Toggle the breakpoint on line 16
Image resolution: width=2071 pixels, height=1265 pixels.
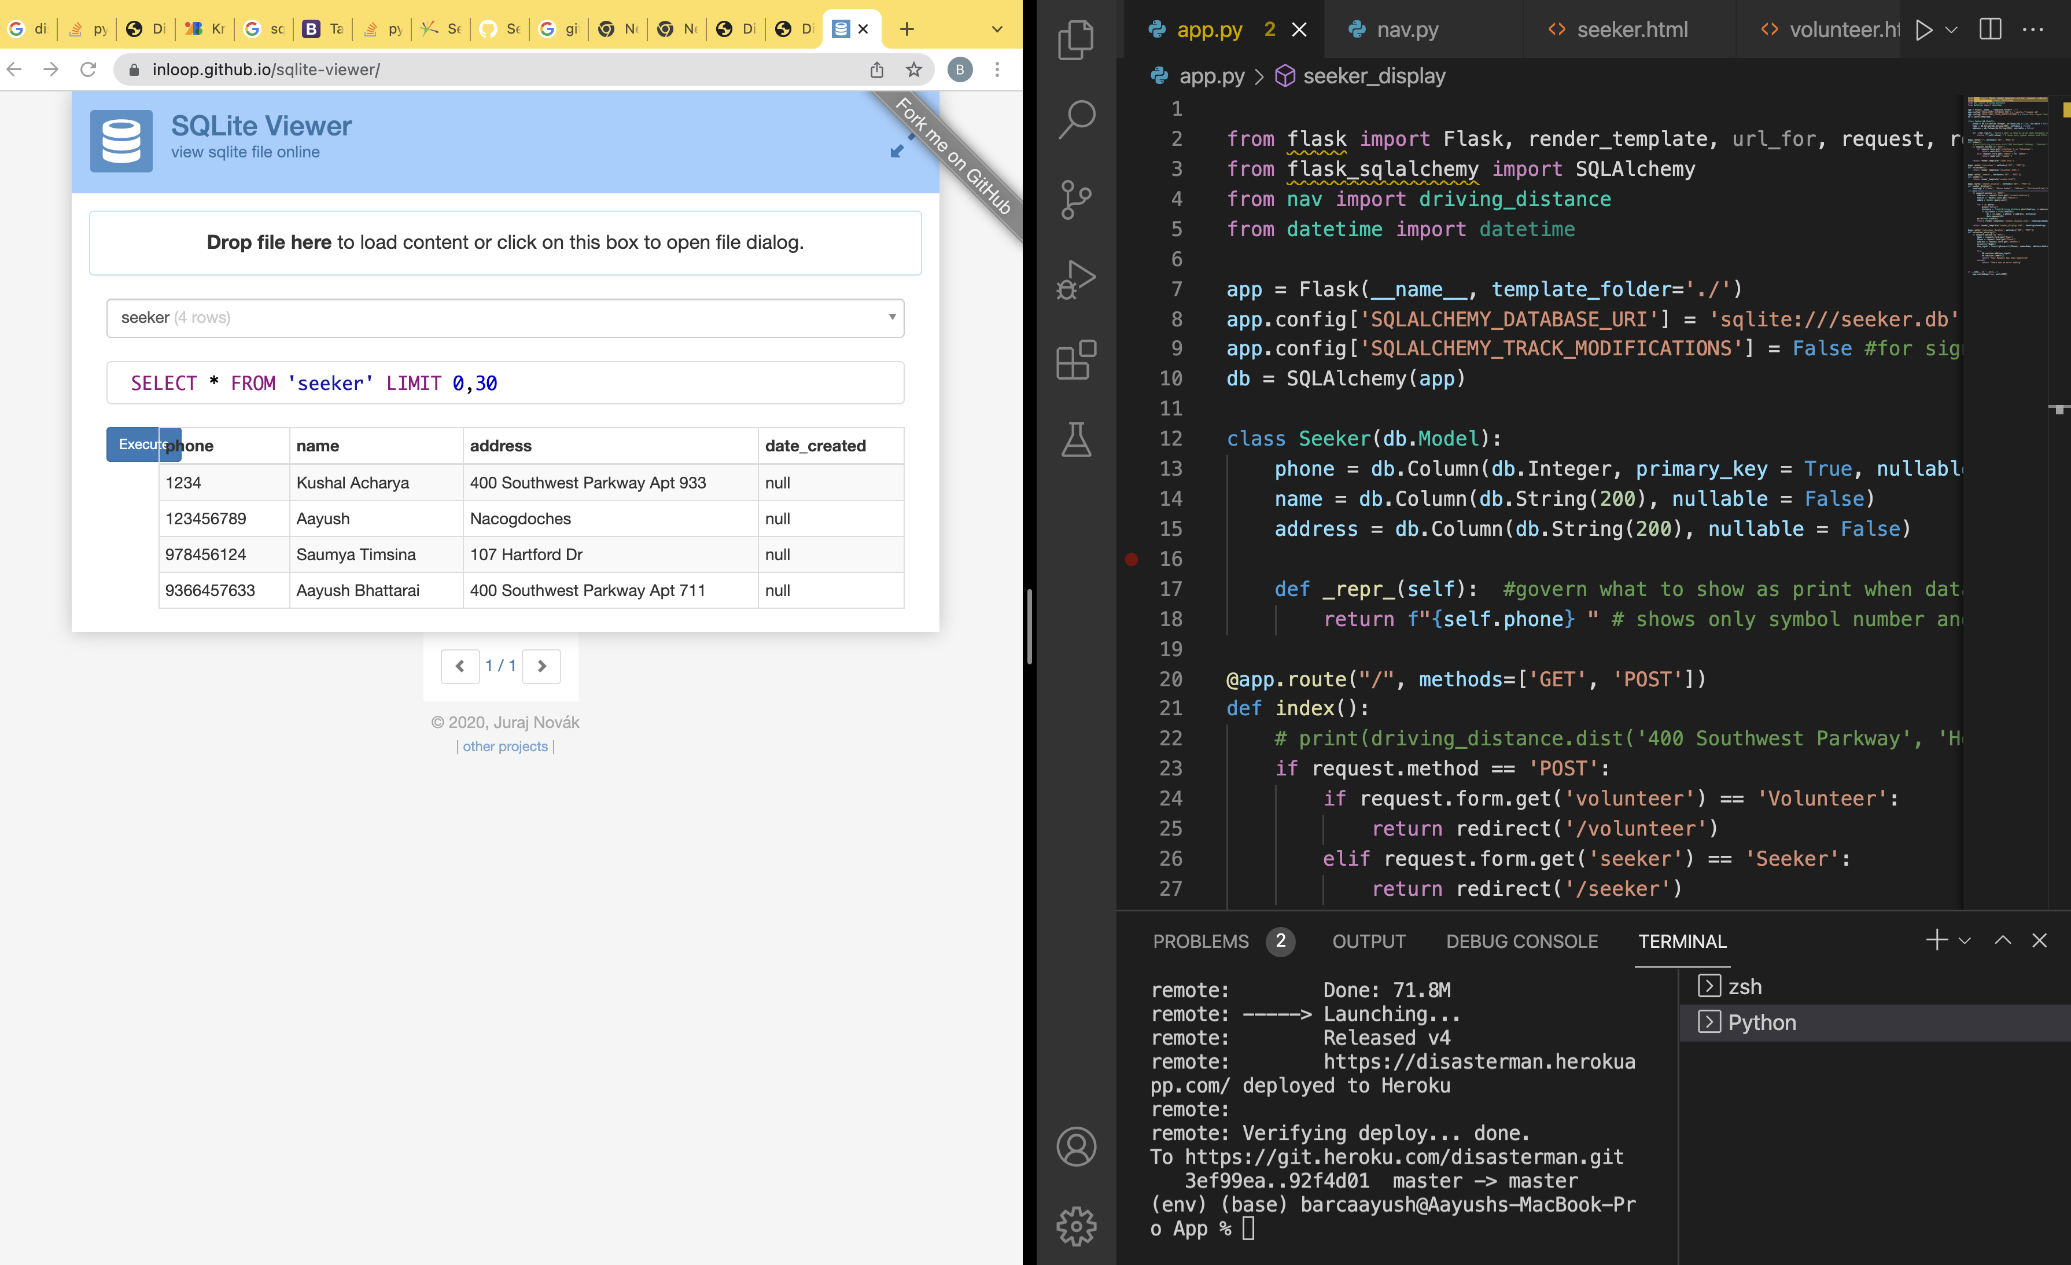click(x=1132, y=559)
